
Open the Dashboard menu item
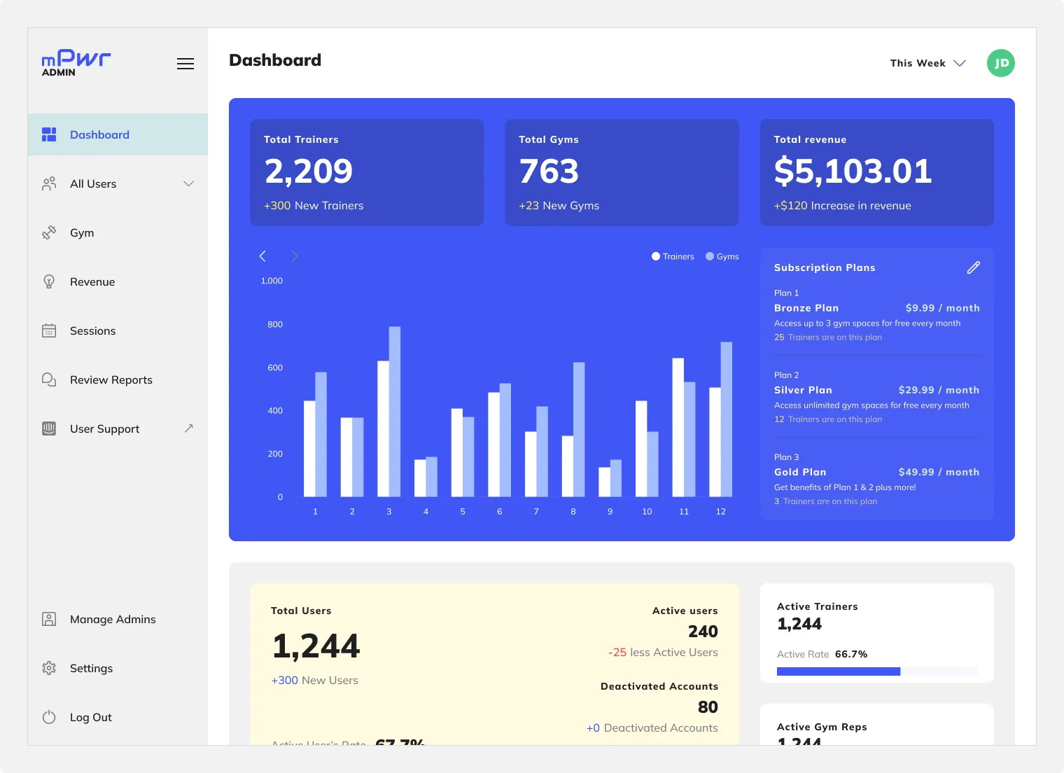118,134
